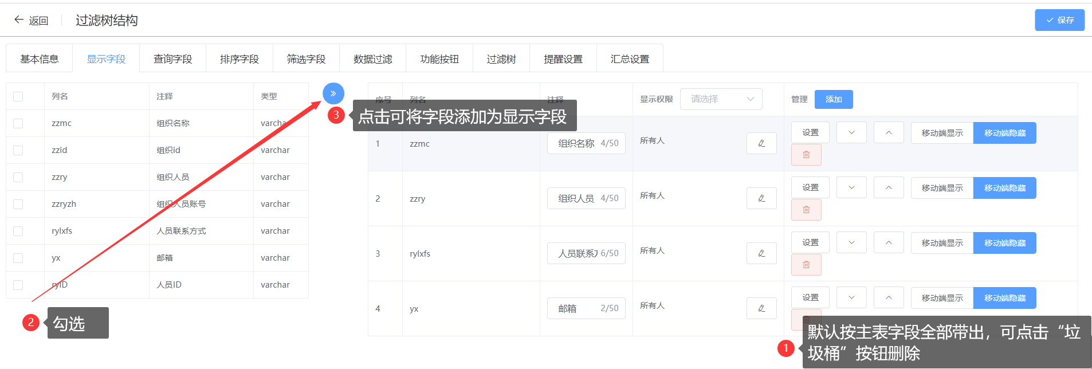Edit display permission for zzmc row

pyautogui.click(x=761, y=143)
